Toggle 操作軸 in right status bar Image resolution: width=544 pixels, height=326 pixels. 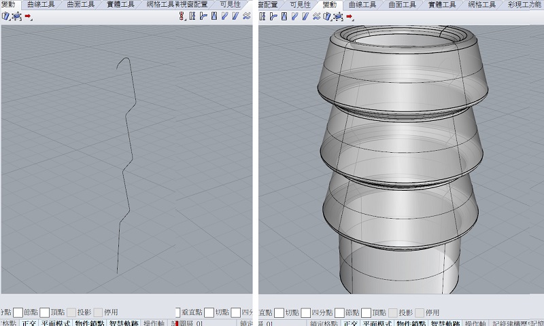(x=475, y=323)
